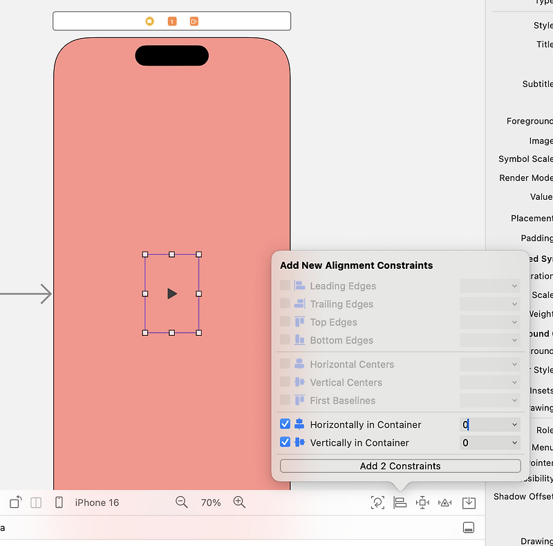Viewport: 553px width, 546px height.
Task: Toggle the device orientation icon
Action: (x=15, y=502)
